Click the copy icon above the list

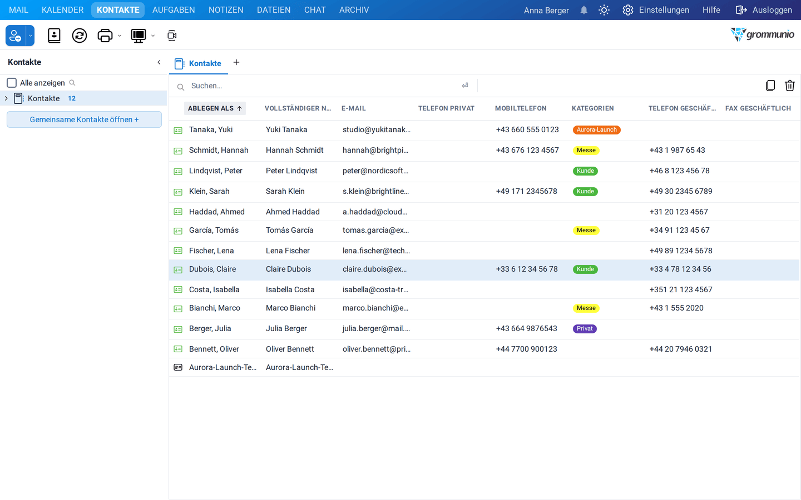(x=770, y=86)
